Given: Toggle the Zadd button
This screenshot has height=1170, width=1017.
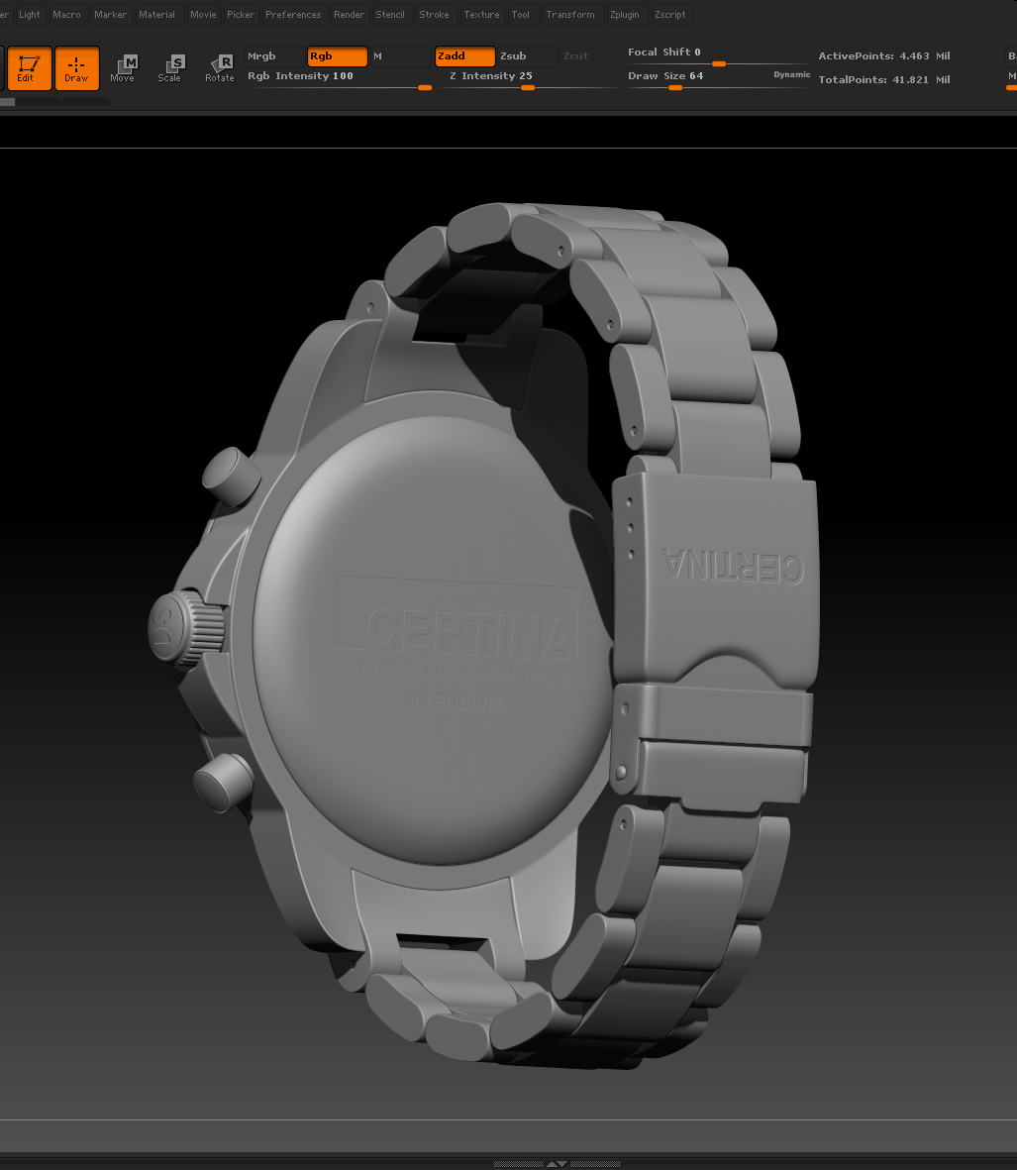Looking at the screenshot, I should click(x=464, y=55).
